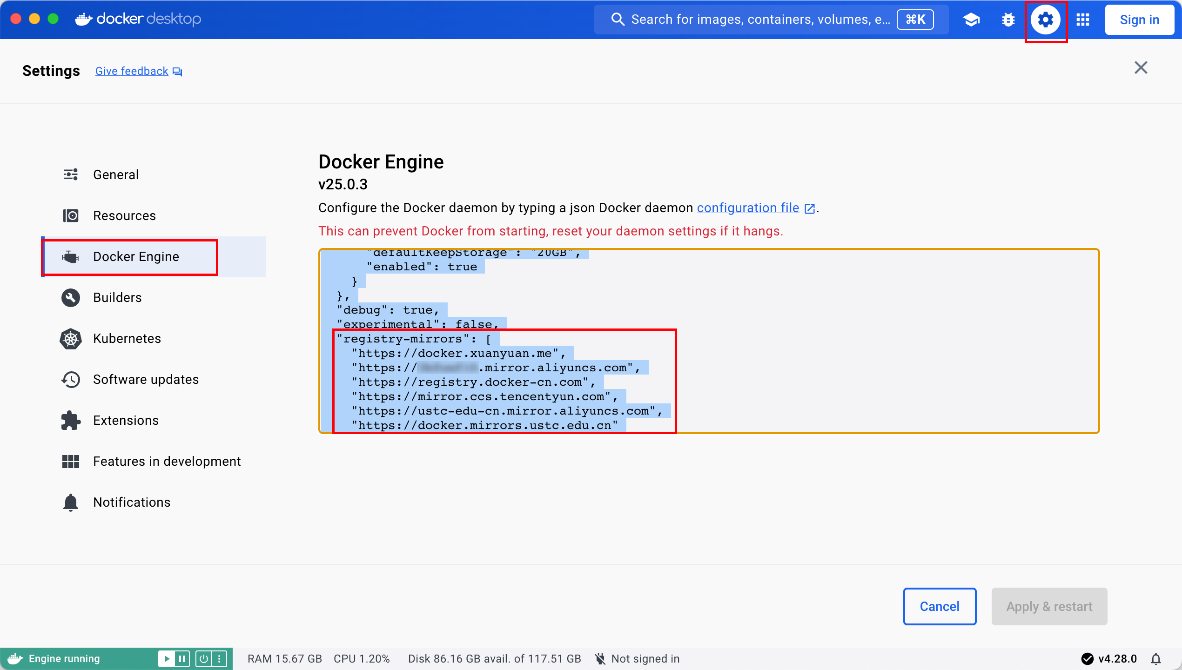
Task: Select the Notifications settings tab
Action: pos(154,502)
